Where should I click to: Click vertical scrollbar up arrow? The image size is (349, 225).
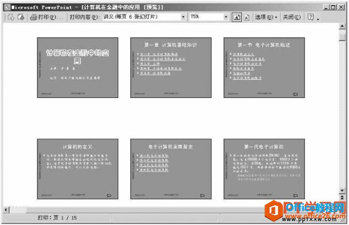click(x=342, y=27)
